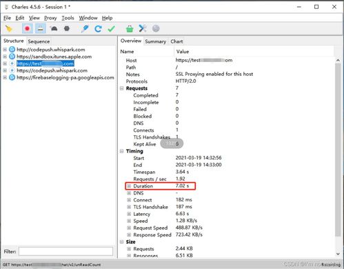The image size is (344, 269).
Task: Select firebaselogging-pa.googleapis.com host entry
Action: (65, 77)
